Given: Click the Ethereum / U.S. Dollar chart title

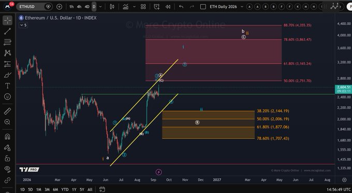Looking at the screenshot, I should pos(61,18).
